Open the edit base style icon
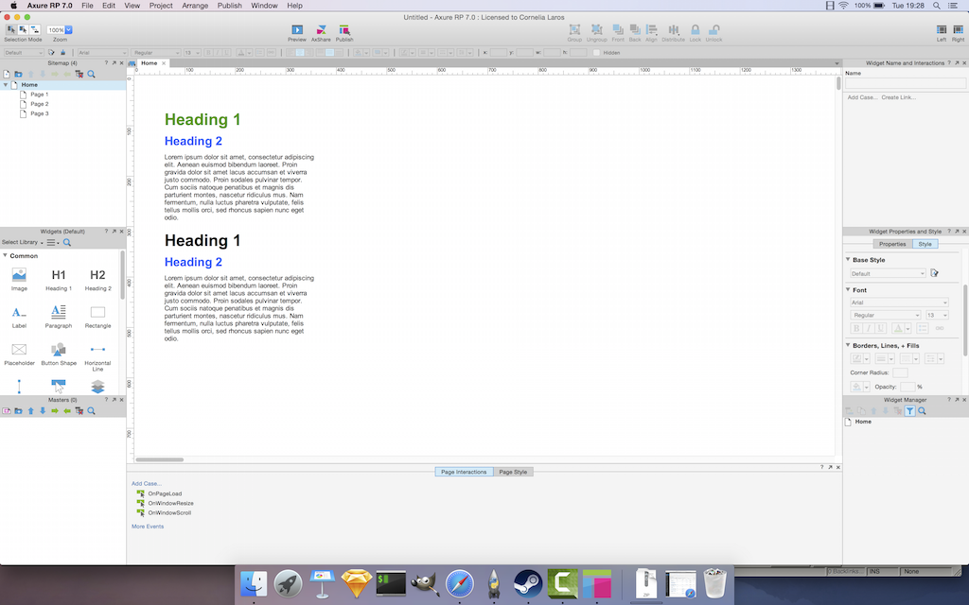The width and height of the screenshot is (969, 605). pos(934,273)
